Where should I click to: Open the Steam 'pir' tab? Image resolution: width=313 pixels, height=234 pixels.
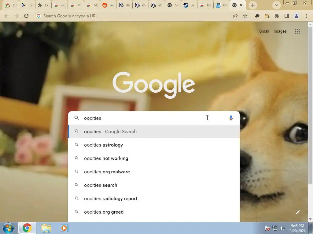(189, 5)
